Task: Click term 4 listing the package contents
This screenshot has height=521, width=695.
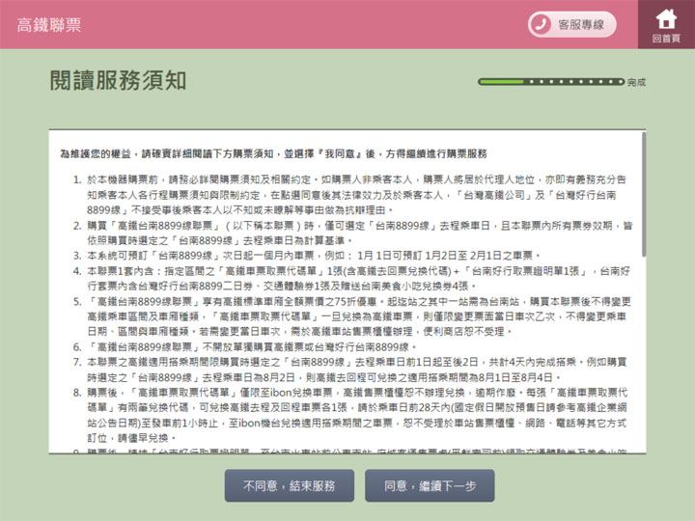Action: tap(347, 279)
